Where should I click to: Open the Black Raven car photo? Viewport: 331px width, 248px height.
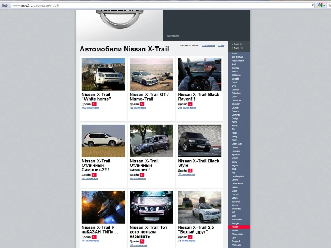click(200, 74)
